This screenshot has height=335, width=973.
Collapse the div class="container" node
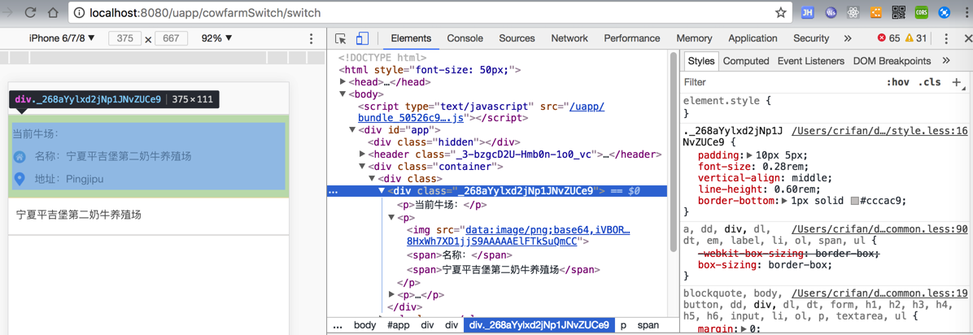click(x=363, y=166)
